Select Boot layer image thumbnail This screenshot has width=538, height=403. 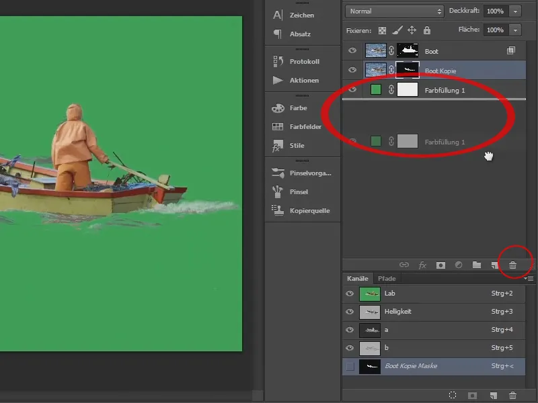point(376,51)
